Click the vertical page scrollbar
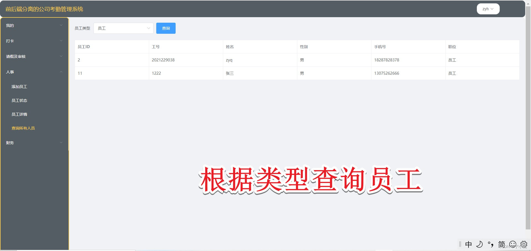The image size is (531, 251). click(528, 118)
